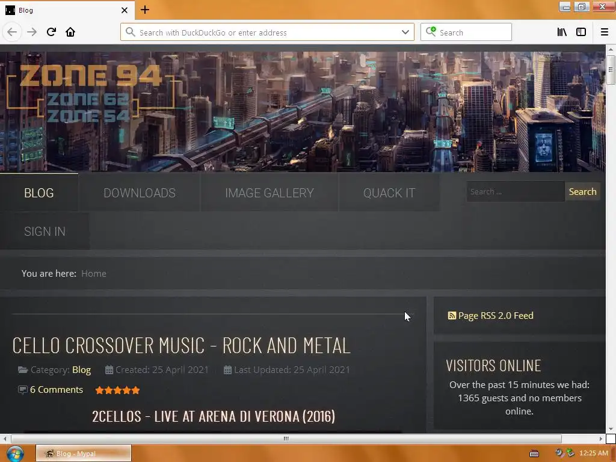Reload the current page
The width and height of the screenshot is (616, 462).
point(51,32)
